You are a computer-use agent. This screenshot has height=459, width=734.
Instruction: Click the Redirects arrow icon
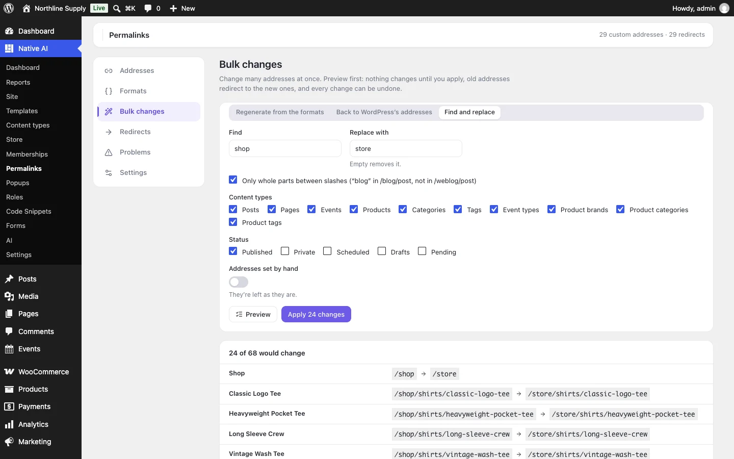coord(109,132)
